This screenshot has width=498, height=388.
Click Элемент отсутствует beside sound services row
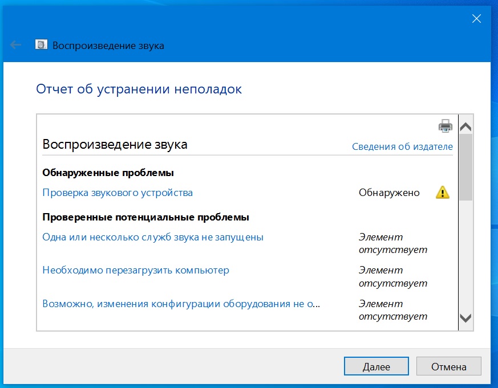pyautogui.click(x=393, y=243)
